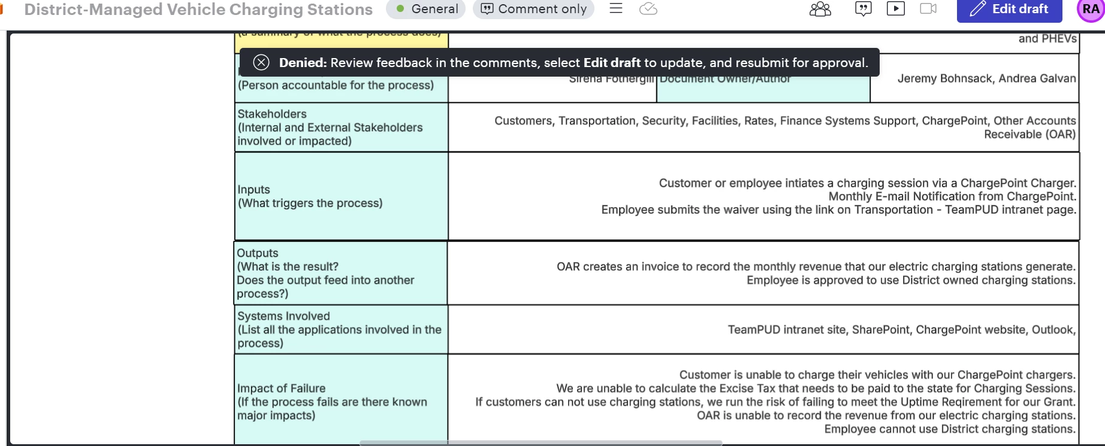Open the General sensitivity label dropdown
Screen dimensions: 1105x446
(x=426, y=9)
